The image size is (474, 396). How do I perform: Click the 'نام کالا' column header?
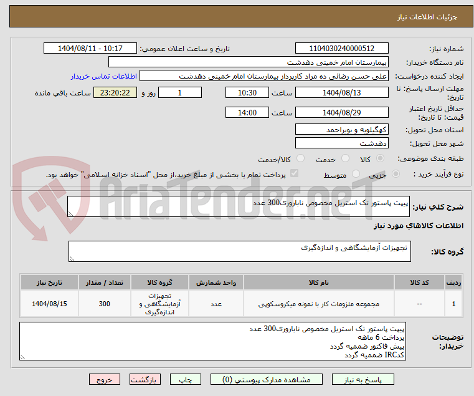[x=319, y=283]
